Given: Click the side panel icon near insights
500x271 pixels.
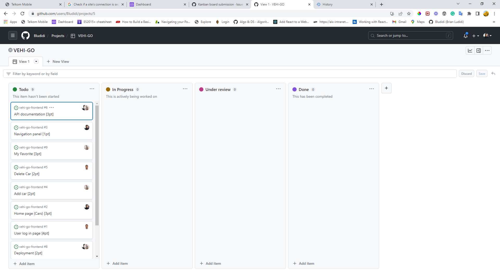Looking at the screenshot, I should pos(479,50).
